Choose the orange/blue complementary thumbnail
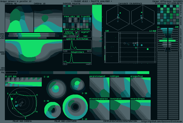The image size is (183, 123). [140, 87]
